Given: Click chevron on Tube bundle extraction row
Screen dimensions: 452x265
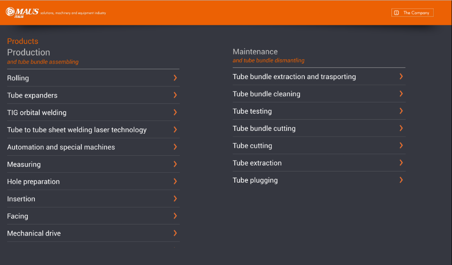Looking at the screenshot, I should pyautogui.click(x=401, y=76).
